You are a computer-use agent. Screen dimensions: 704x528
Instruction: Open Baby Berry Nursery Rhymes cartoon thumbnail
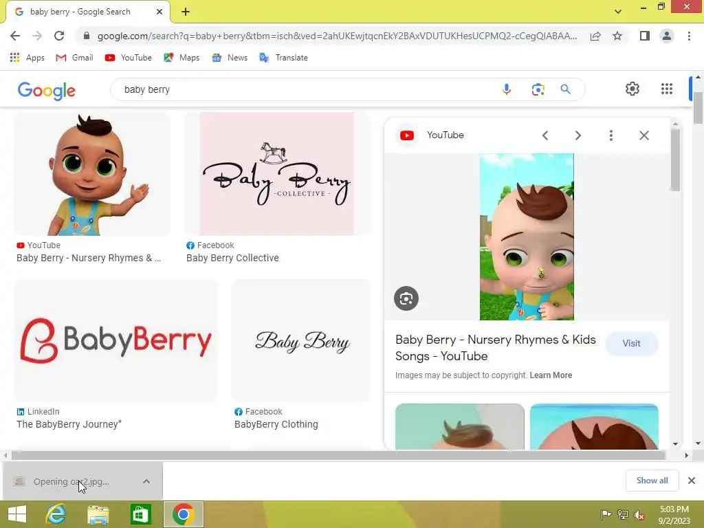tap(92, 174)
